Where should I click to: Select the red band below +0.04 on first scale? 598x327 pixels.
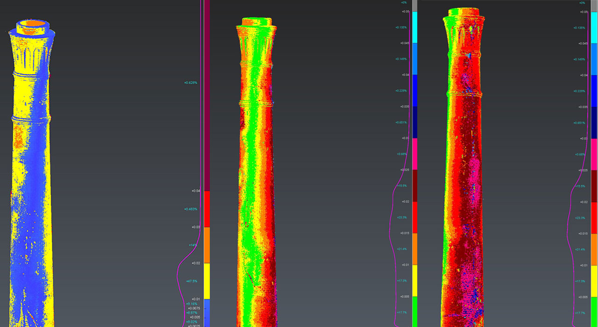pyautogui.click(x=207, y=209)
